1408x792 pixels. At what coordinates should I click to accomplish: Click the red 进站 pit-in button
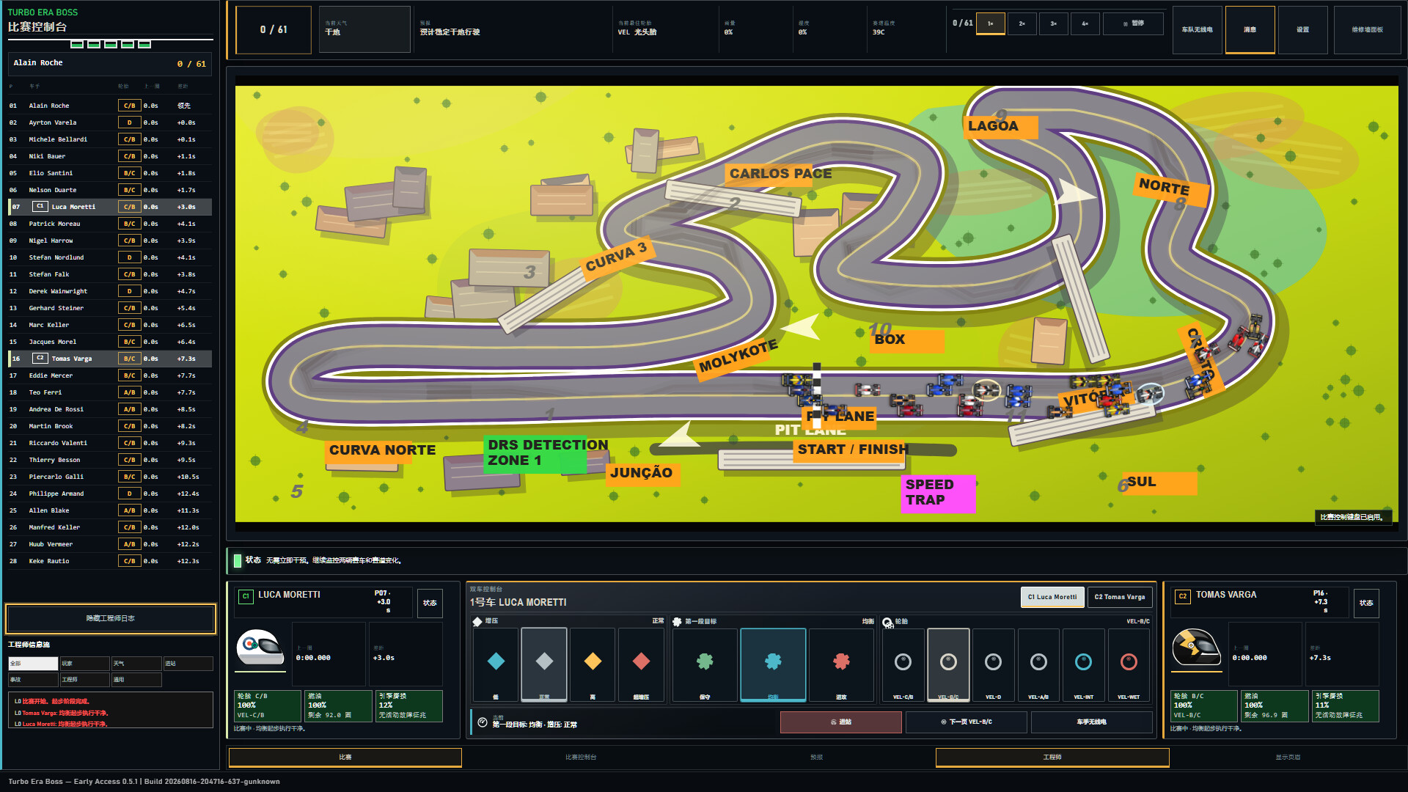pos(841,722)
